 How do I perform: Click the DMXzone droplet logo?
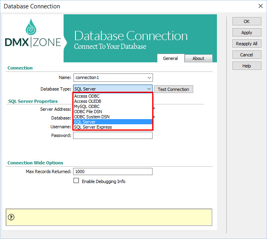31,27
